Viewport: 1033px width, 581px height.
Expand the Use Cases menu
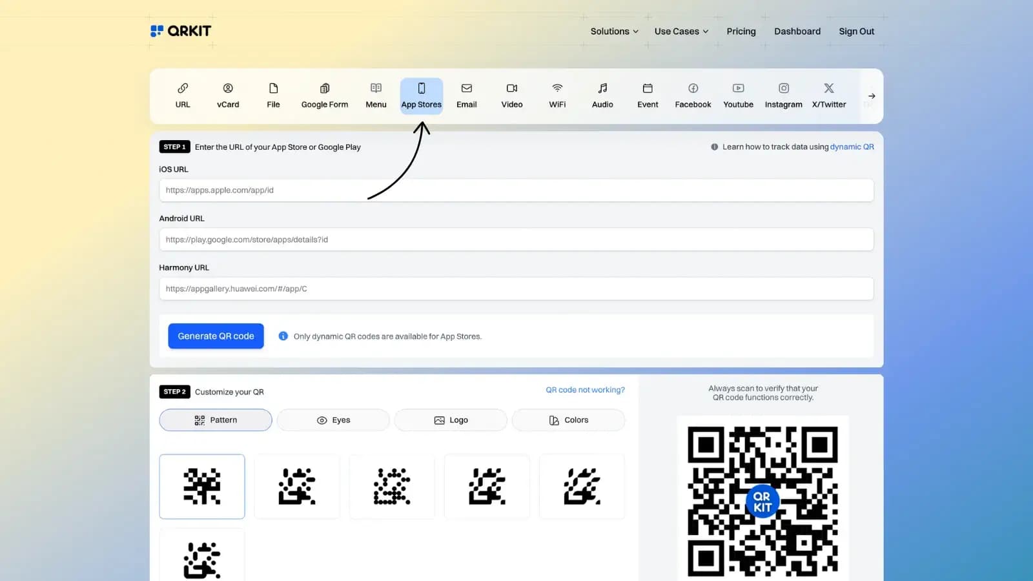pos(680,31)
